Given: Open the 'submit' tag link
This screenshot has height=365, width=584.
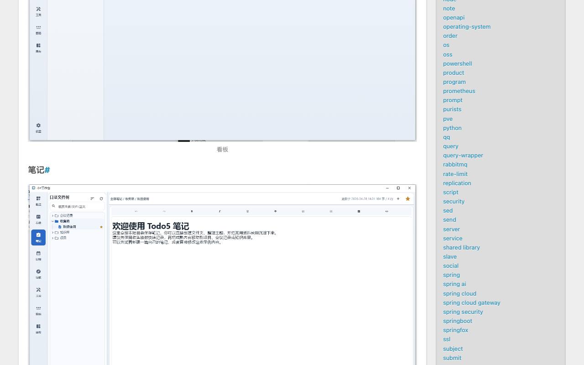Looking at the screenshot, I should click(452, 358).
